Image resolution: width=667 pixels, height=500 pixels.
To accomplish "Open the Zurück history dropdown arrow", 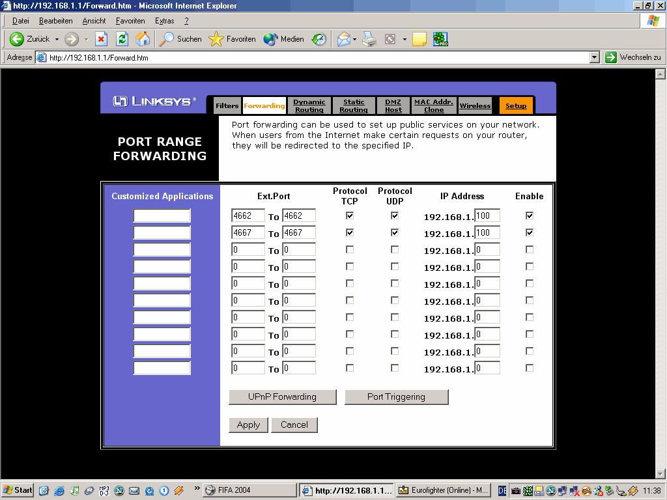I will [57, 39].
